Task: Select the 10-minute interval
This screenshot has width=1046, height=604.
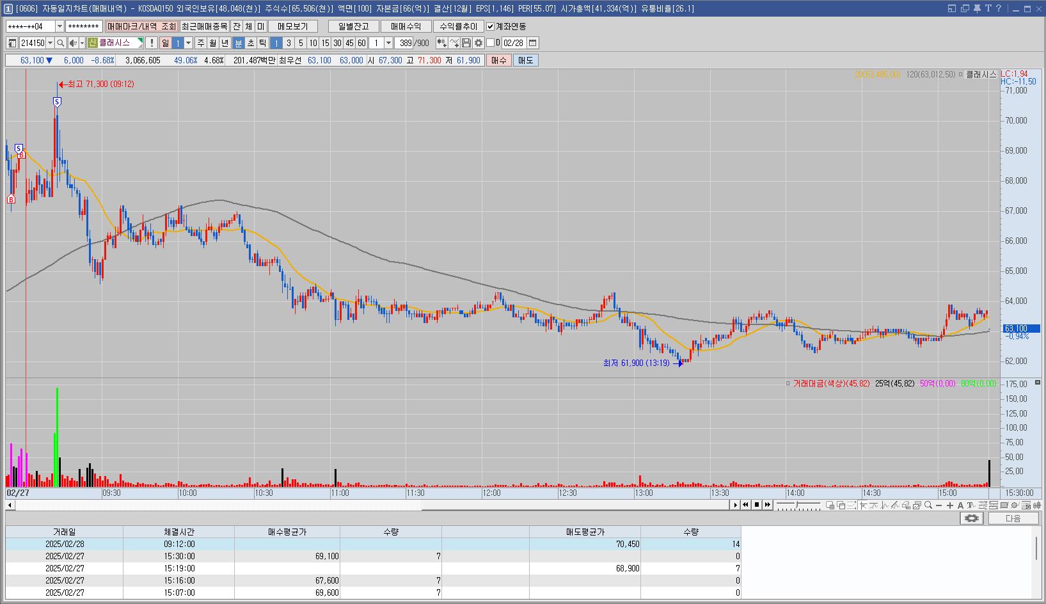Action: (313, 43)
